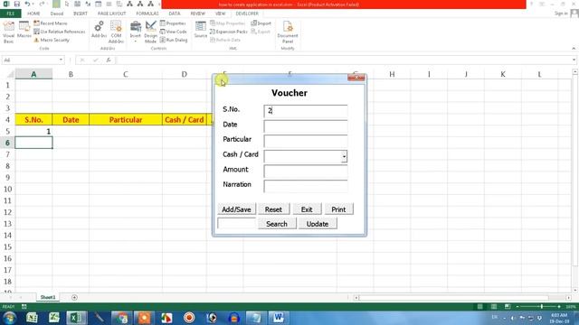
Task: Open the Add-Ins dialog
Action: [99, 30]
